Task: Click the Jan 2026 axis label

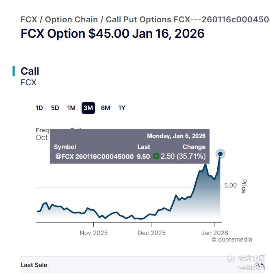Action: click(215, 233)
